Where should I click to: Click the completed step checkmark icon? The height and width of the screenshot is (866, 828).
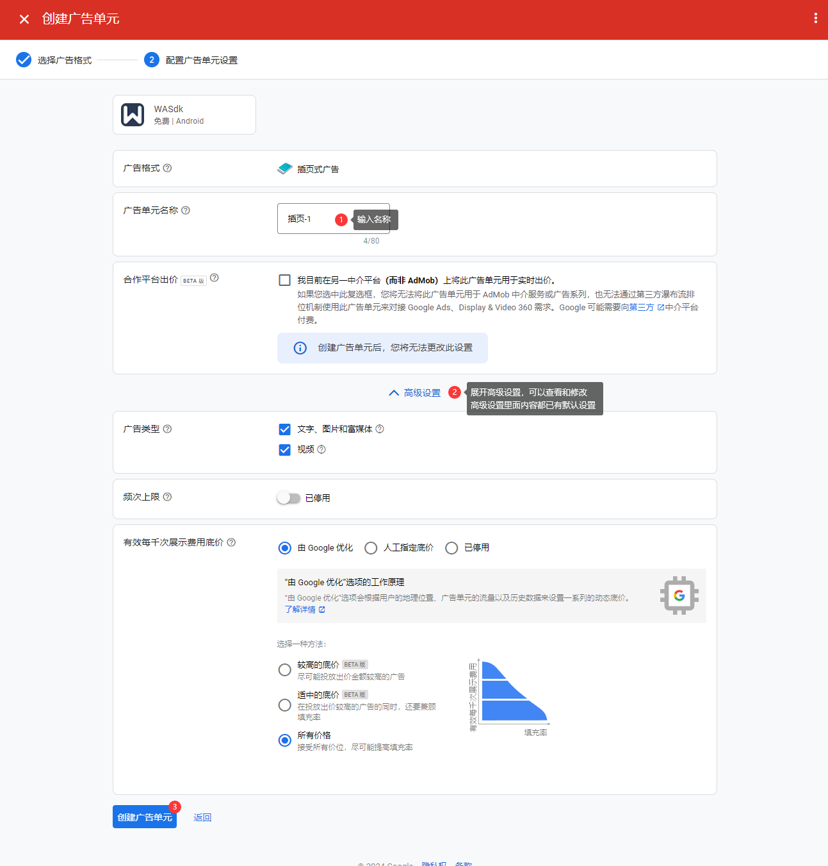point(24,60)
